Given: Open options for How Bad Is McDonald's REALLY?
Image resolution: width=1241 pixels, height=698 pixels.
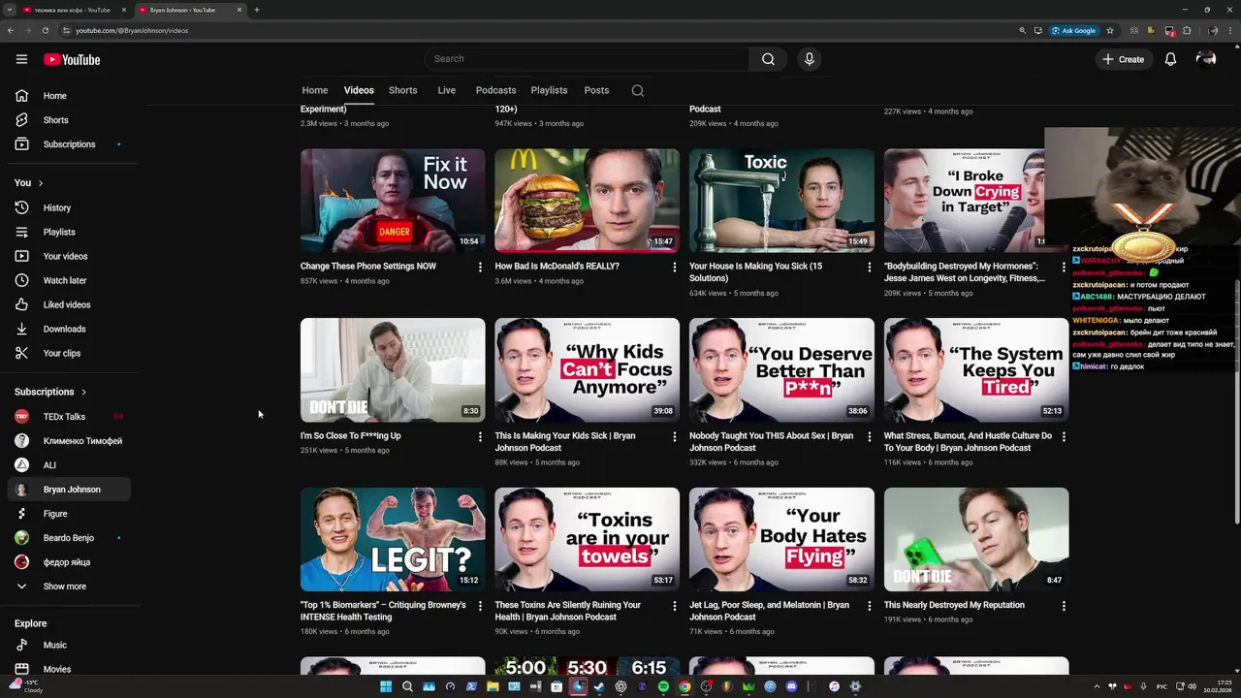Looking at the screenshot, I should (x=675, y=267).
